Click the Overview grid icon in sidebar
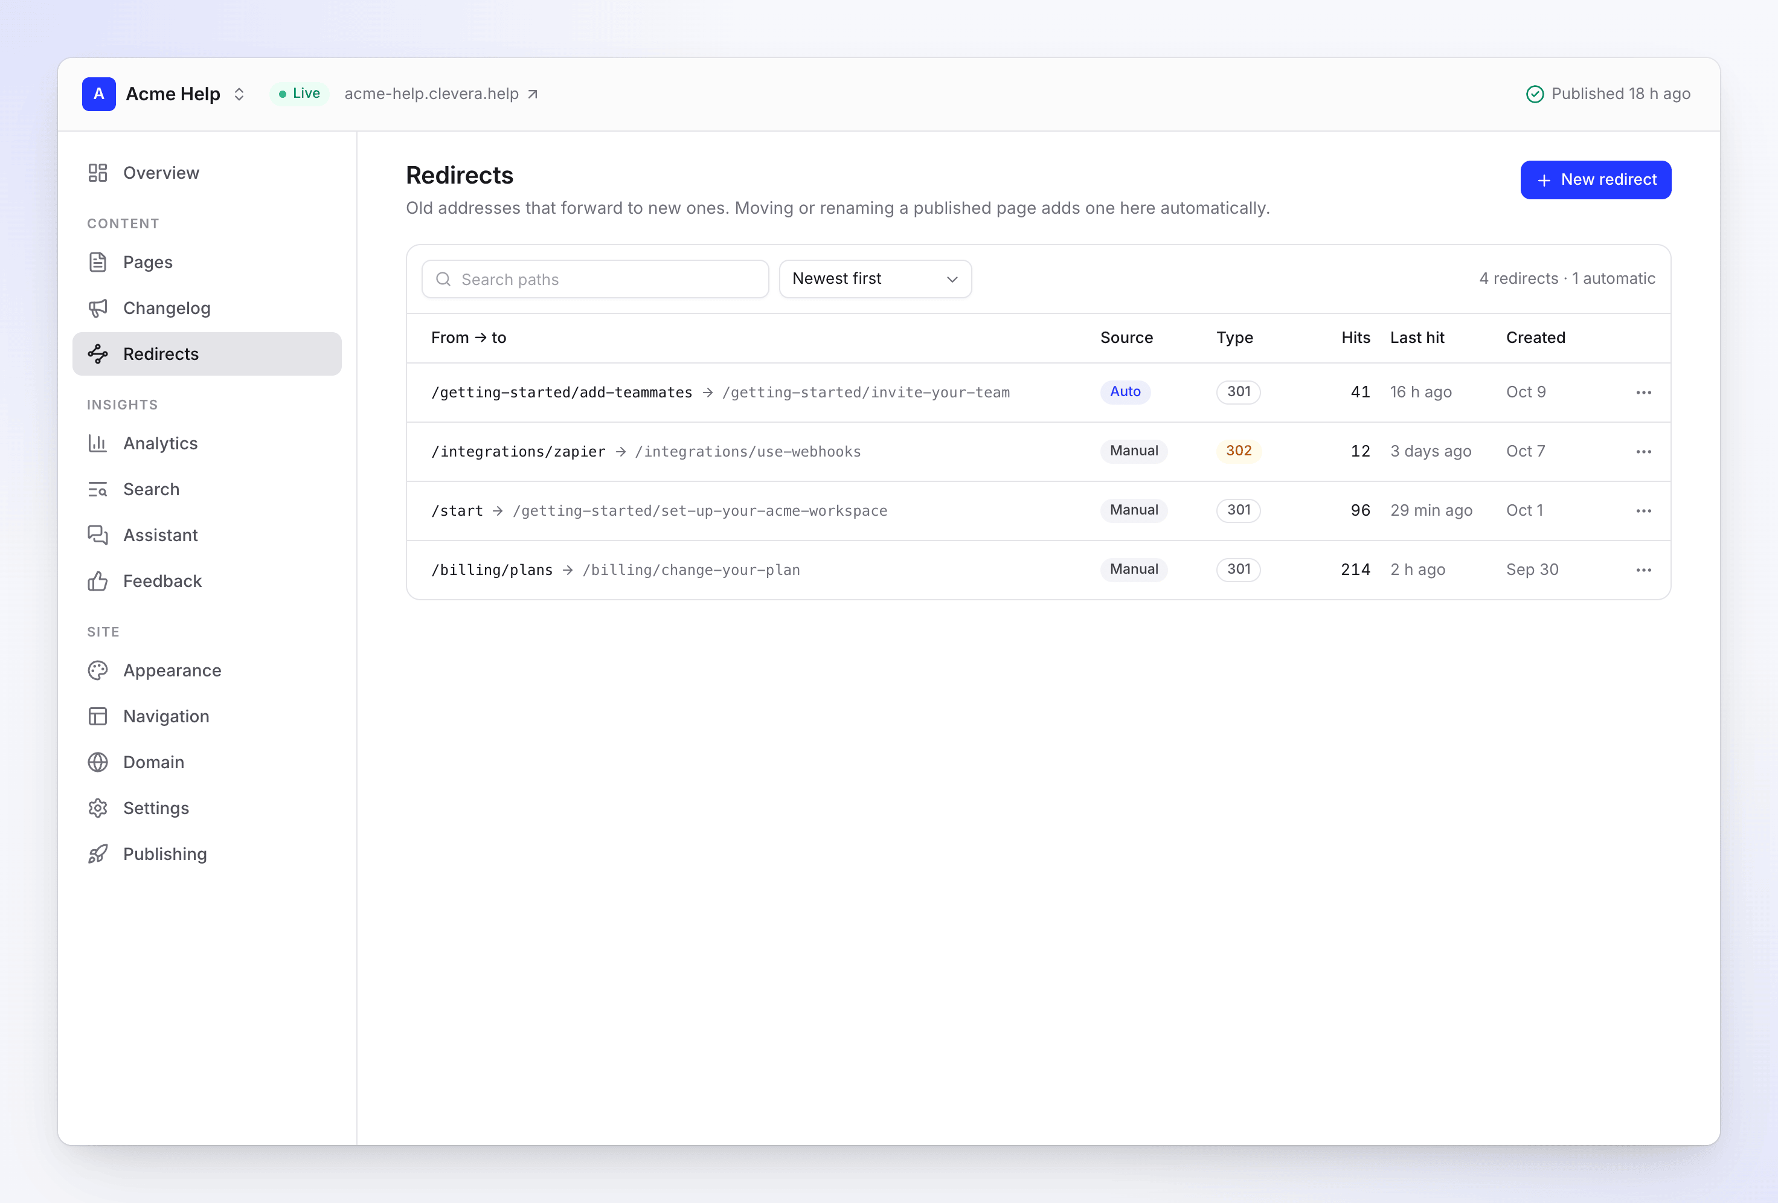This screenshot has width=1778, height=1203. tap(97, 173)
